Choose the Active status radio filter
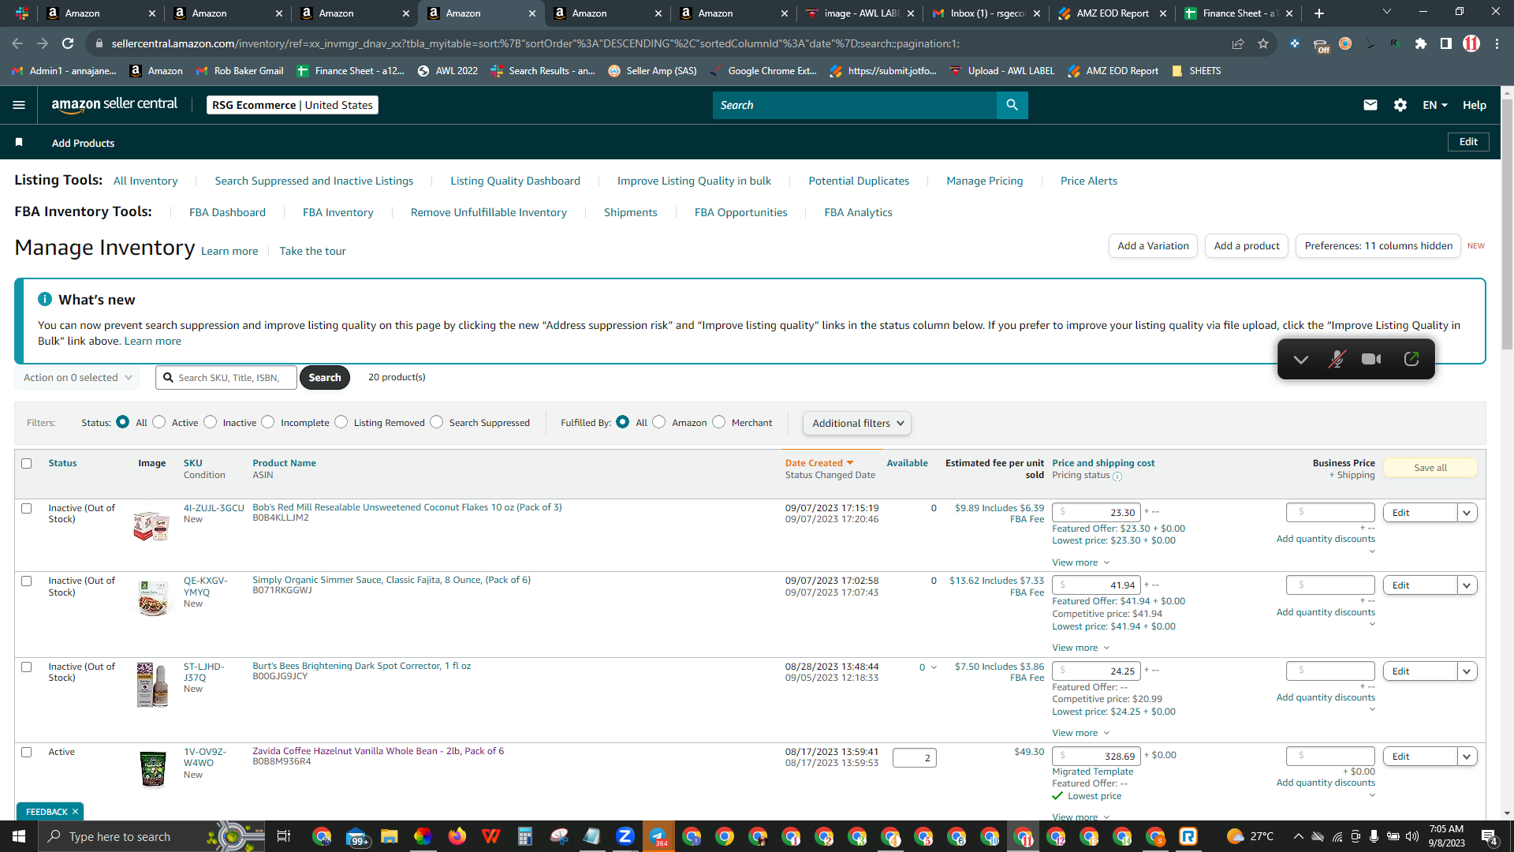The height and width of the screenshot is (852, 1514). [159, 422]
